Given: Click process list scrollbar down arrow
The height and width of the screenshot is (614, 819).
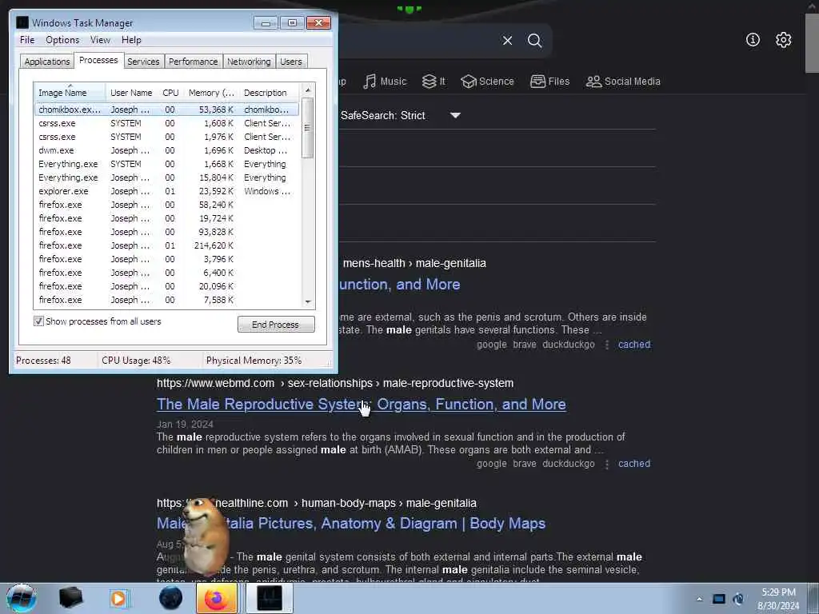Looking at the screenshot, I should 308,301.
